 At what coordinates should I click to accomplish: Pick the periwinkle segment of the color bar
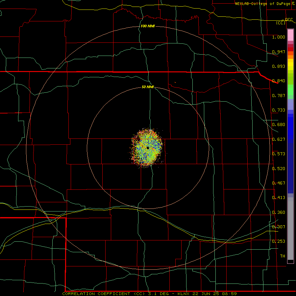[x=290, y=104]
